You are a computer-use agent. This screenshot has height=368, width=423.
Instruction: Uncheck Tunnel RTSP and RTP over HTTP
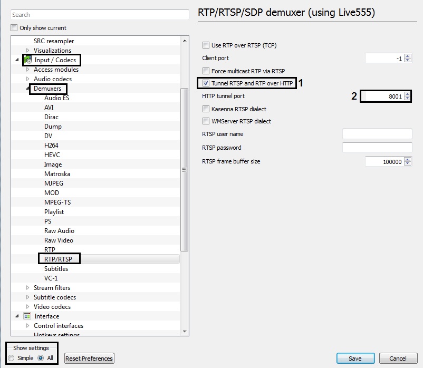pos(206,83)
